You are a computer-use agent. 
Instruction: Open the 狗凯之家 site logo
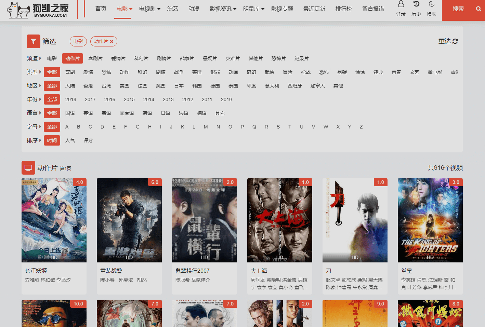(x=38, y=10)
